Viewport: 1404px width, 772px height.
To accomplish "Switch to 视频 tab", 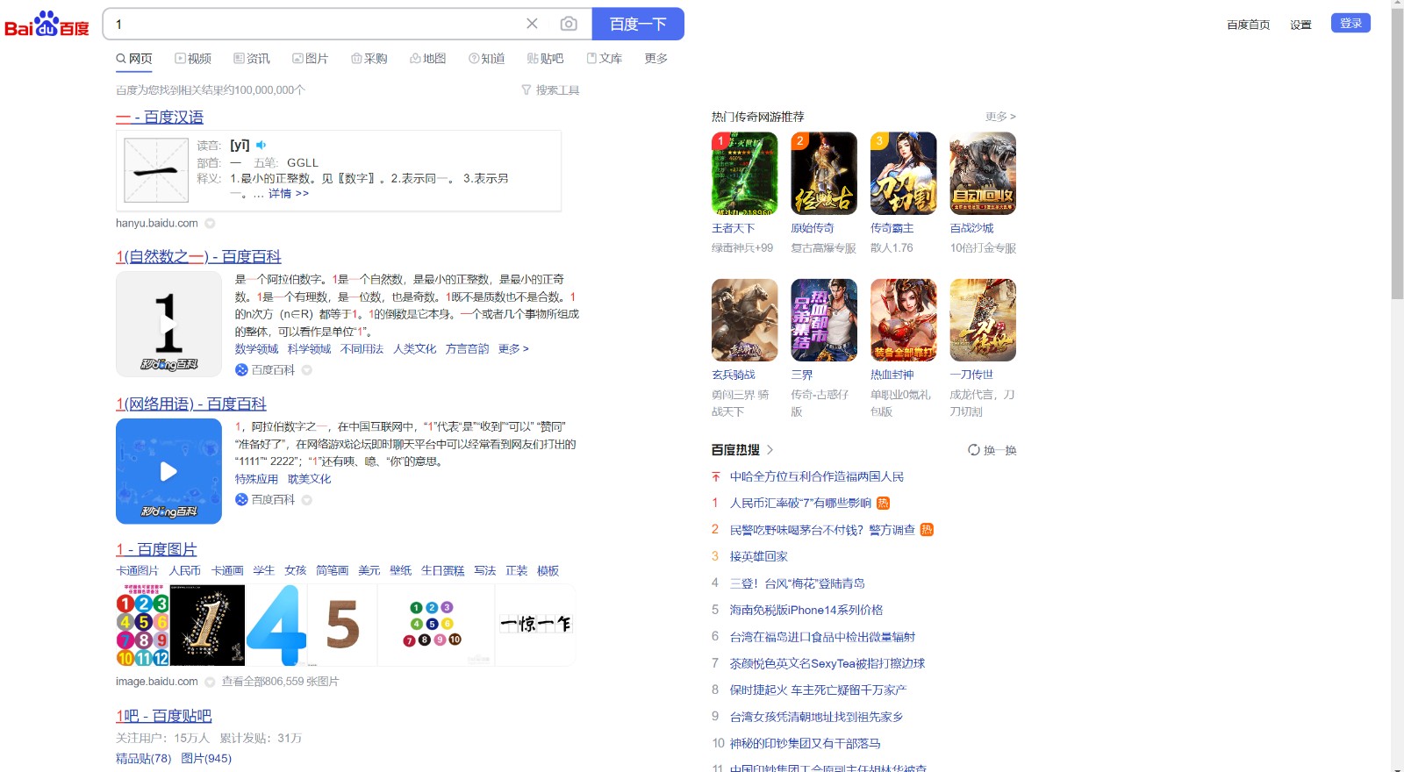I will (193, 59).
